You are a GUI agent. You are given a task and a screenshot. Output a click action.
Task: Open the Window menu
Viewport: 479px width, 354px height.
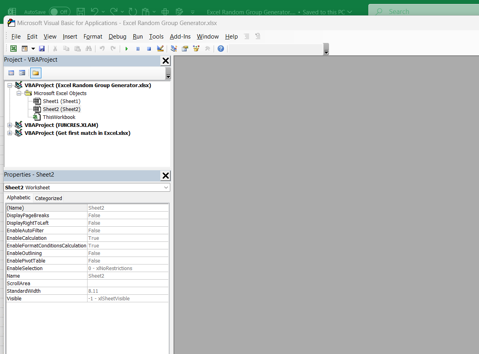[208, 36]
